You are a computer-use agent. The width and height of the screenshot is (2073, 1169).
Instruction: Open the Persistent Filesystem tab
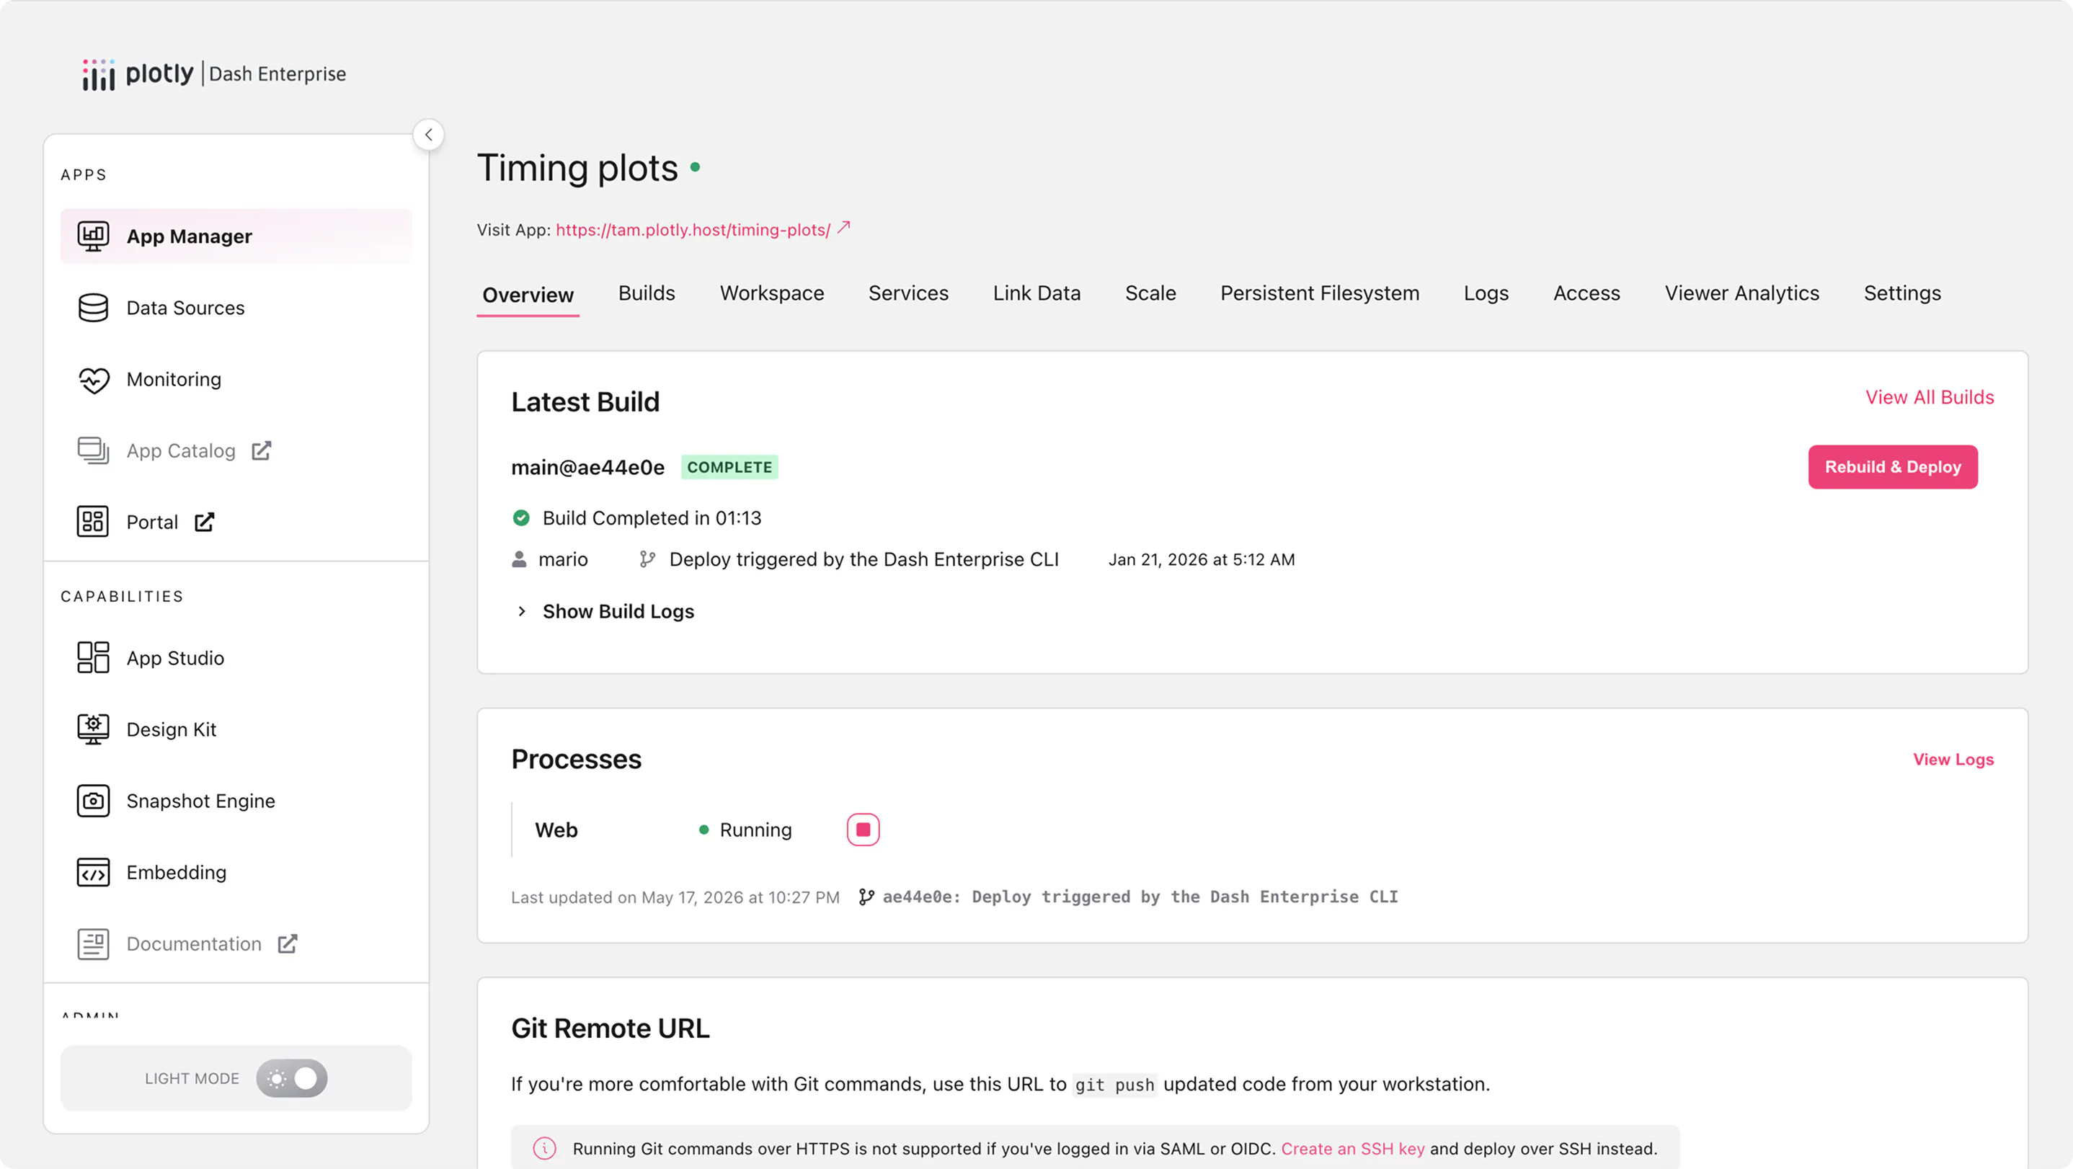[x=1320, y=293]
